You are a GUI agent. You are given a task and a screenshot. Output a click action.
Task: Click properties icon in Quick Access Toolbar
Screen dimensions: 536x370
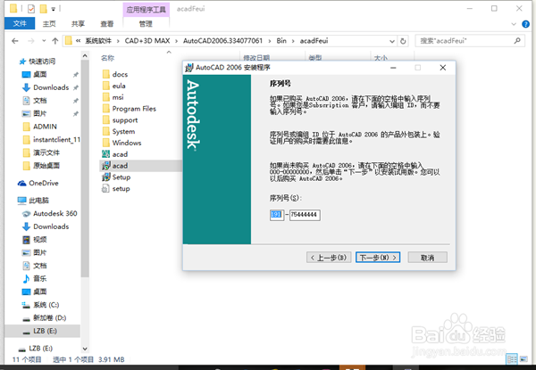[x=30, y=9]
